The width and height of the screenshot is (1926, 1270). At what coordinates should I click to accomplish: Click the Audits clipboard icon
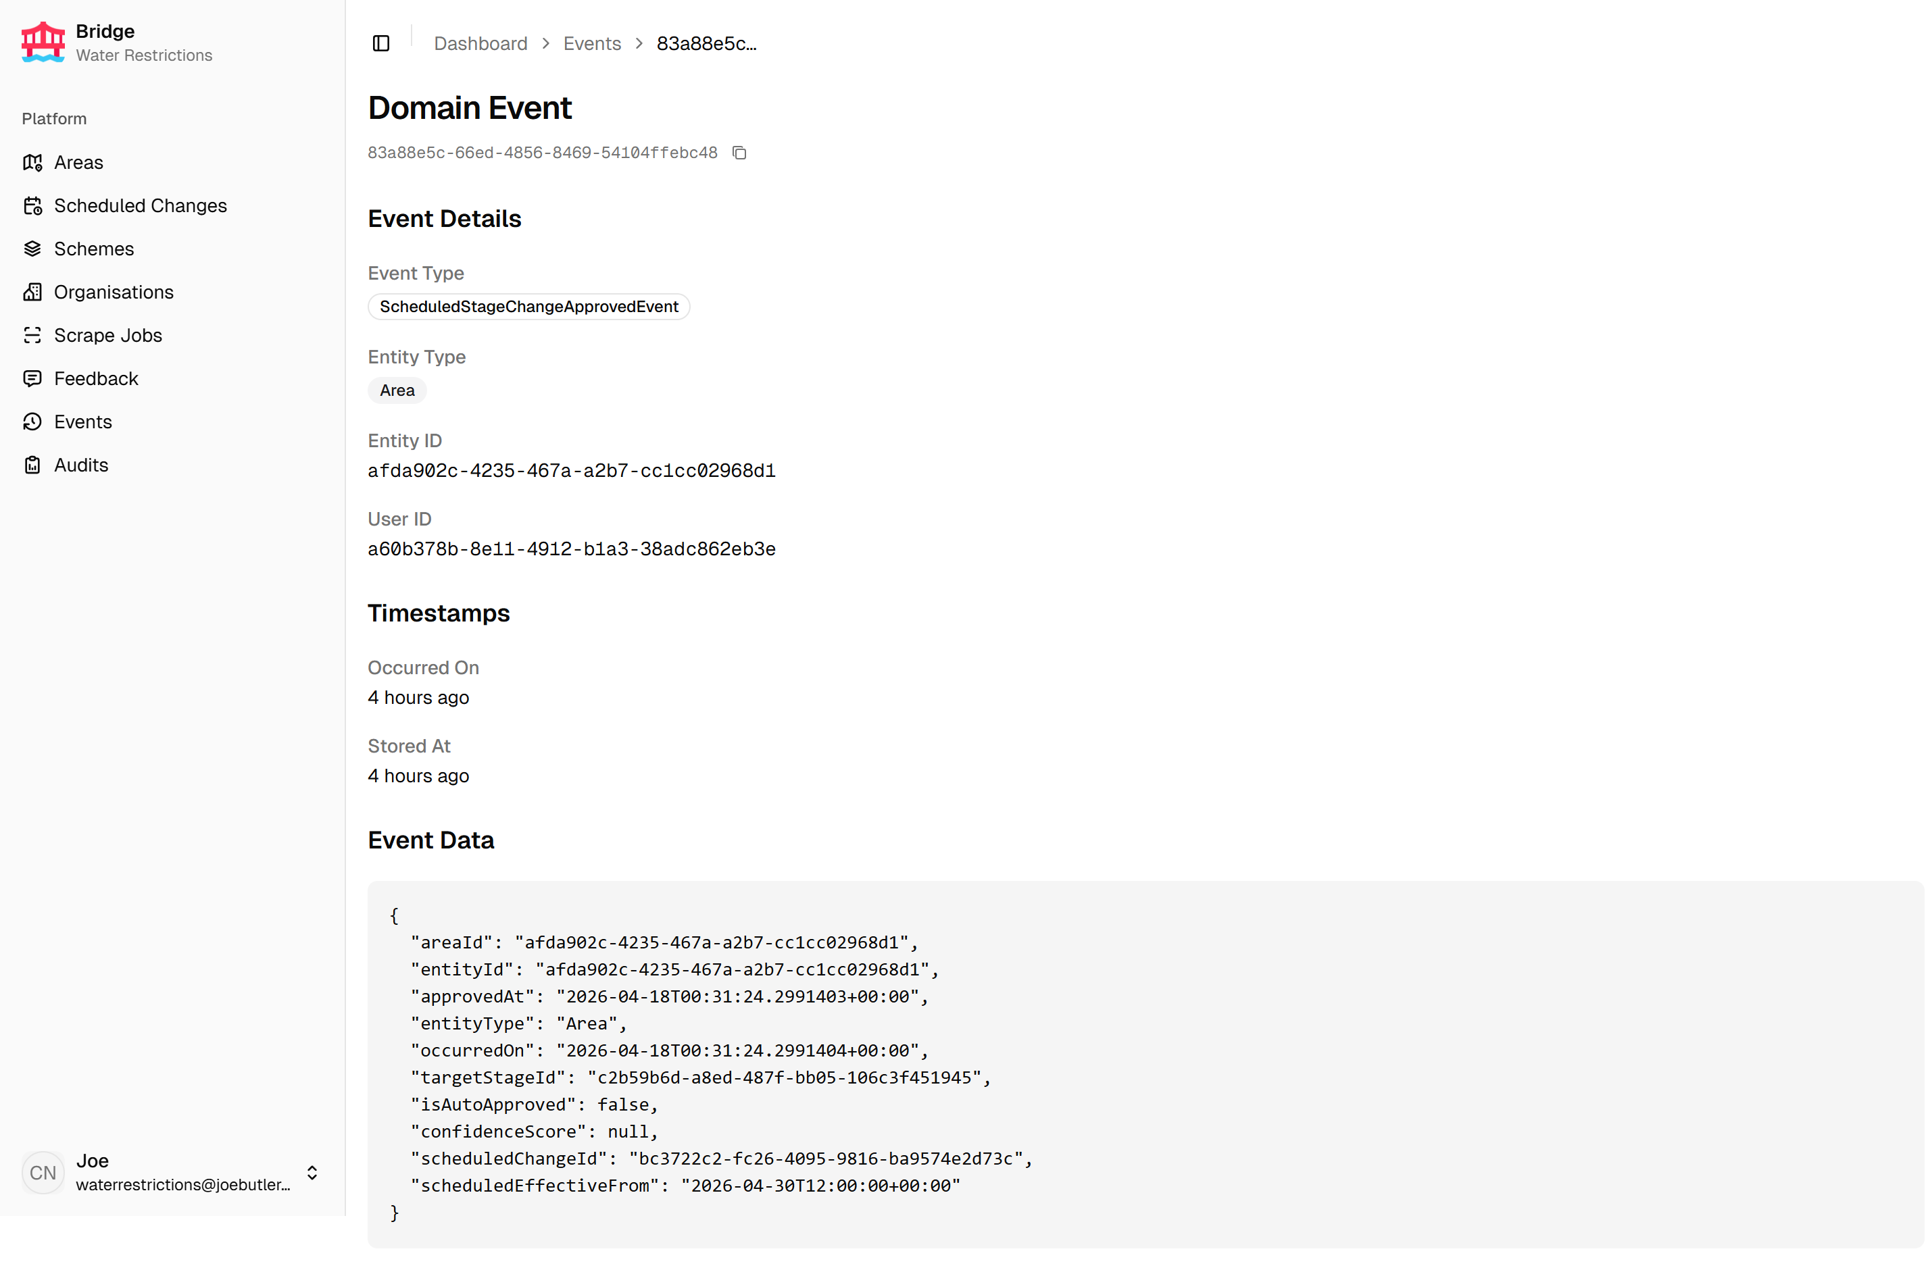(32, 465)
